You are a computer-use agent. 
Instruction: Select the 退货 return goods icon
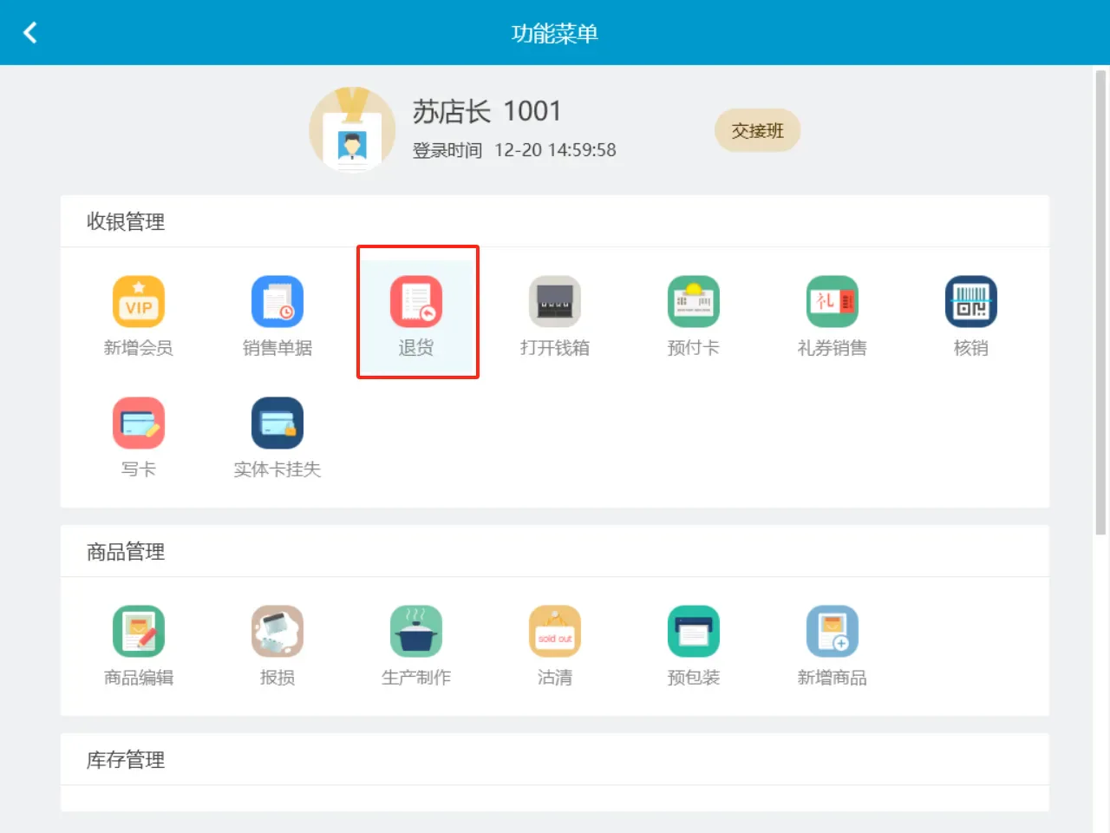(416, 301)
